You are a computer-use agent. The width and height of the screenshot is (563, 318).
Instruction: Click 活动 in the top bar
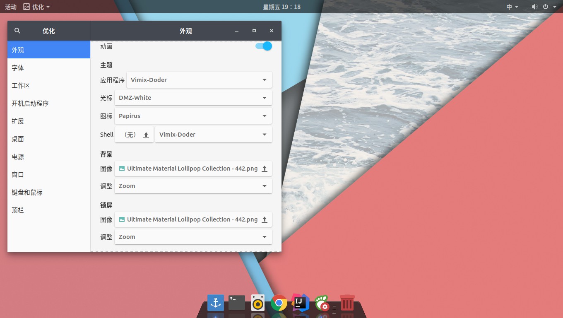click(x=11, y=7)
